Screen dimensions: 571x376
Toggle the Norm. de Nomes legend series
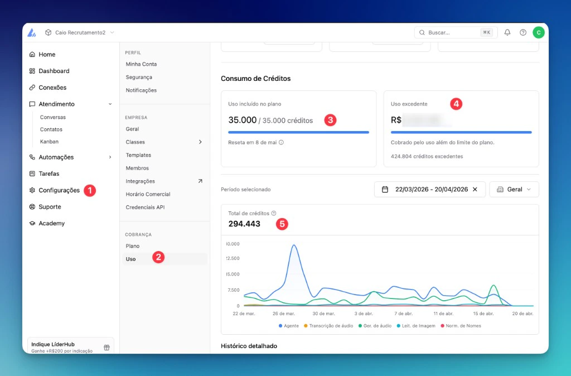[461, 326]
